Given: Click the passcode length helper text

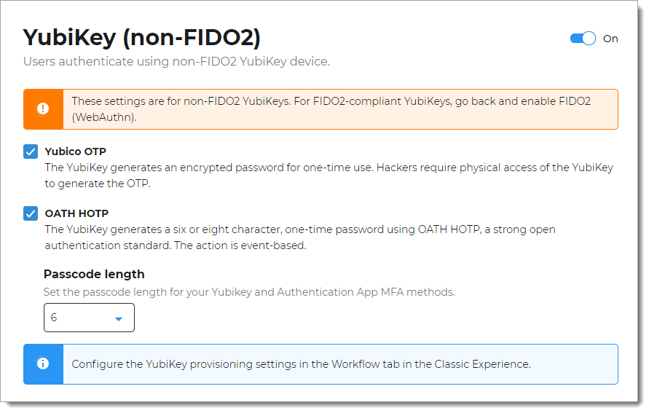Looking at the screenshot, I should [249, 292].
